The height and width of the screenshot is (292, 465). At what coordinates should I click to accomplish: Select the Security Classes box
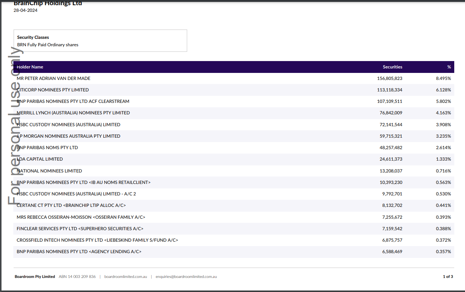[100, 41]
